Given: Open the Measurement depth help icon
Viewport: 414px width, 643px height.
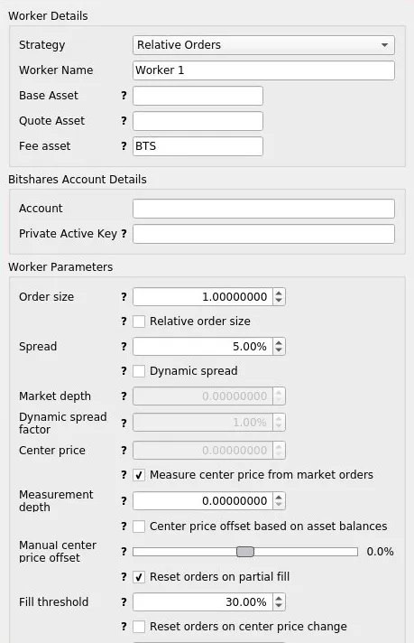Looking at the screenshot, I should 124,501.
